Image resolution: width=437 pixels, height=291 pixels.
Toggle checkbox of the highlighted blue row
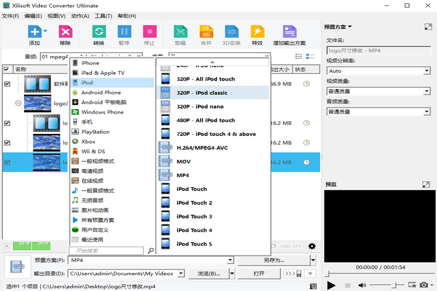coord(7,162)
